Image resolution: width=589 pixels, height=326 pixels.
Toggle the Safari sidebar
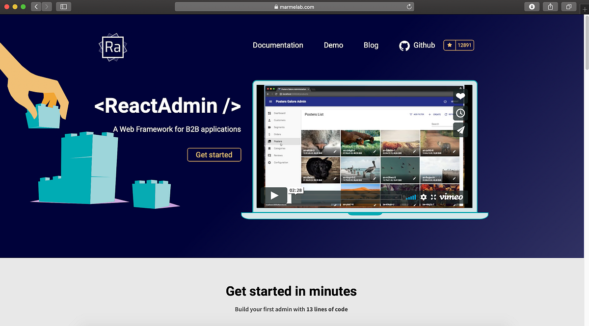pyautogui.click(x=63, y=6)
